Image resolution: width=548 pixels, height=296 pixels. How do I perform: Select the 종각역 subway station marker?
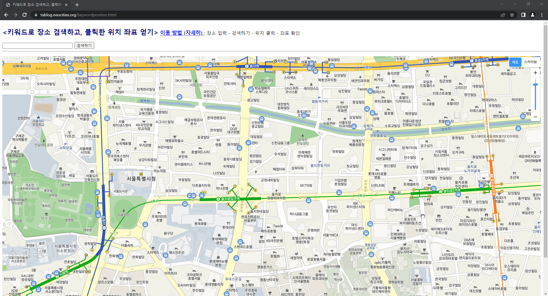point(252,66)
